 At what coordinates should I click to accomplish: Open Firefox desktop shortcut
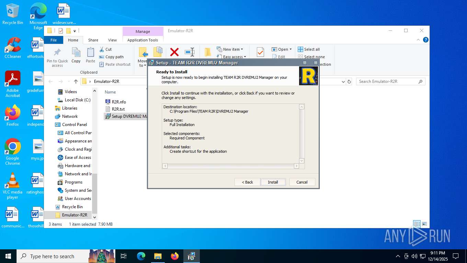(x=13, y=116)
